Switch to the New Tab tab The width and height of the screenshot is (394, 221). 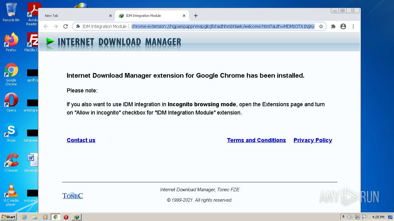(78, 16)
